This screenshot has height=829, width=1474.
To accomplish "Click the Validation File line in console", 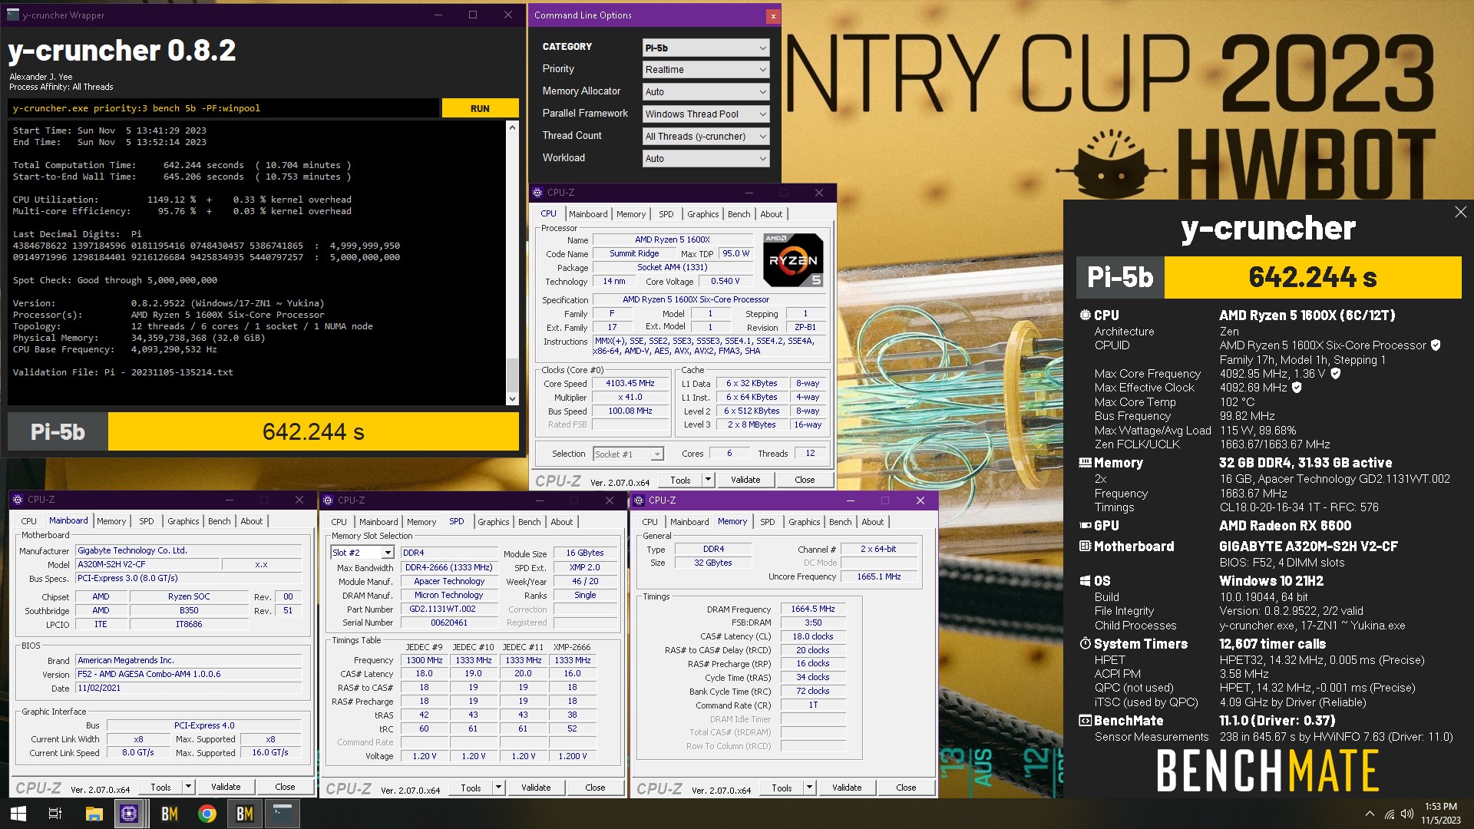I will click(x=123, y=372).
